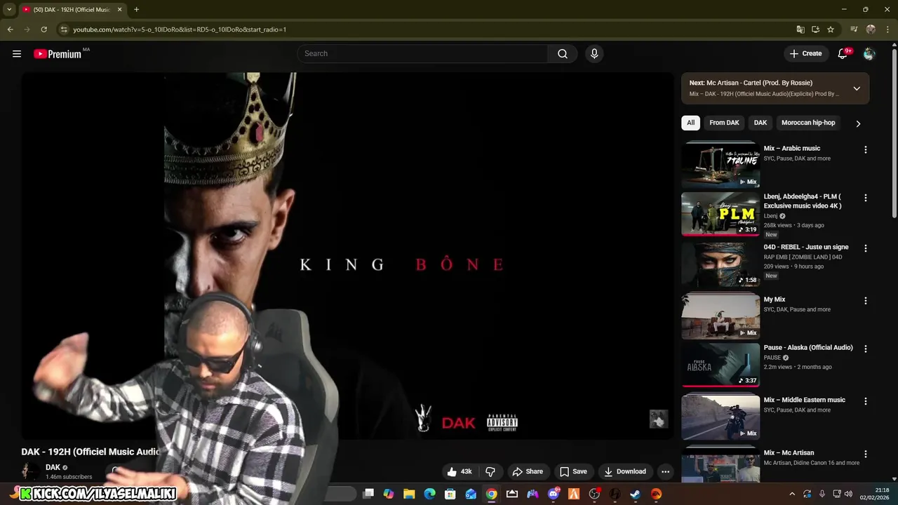The image size is (898, 505).
Task: Open more actions menu below video
Action: tap(665, 471)
